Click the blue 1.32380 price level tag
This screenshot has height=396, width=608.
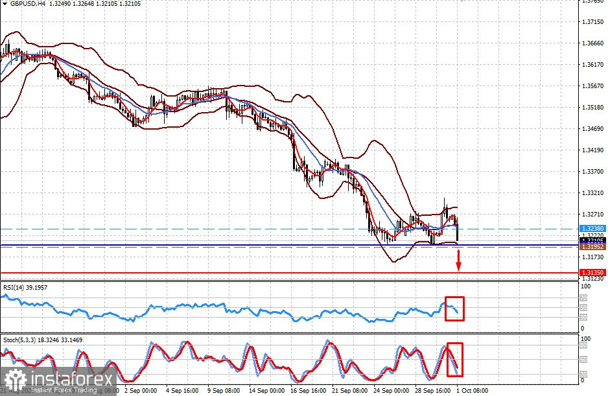point(593,229)
